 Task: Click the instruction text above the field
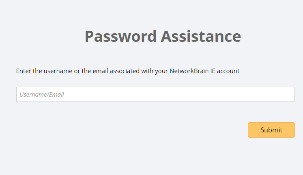pyautogui.click(x=128, y=71)
